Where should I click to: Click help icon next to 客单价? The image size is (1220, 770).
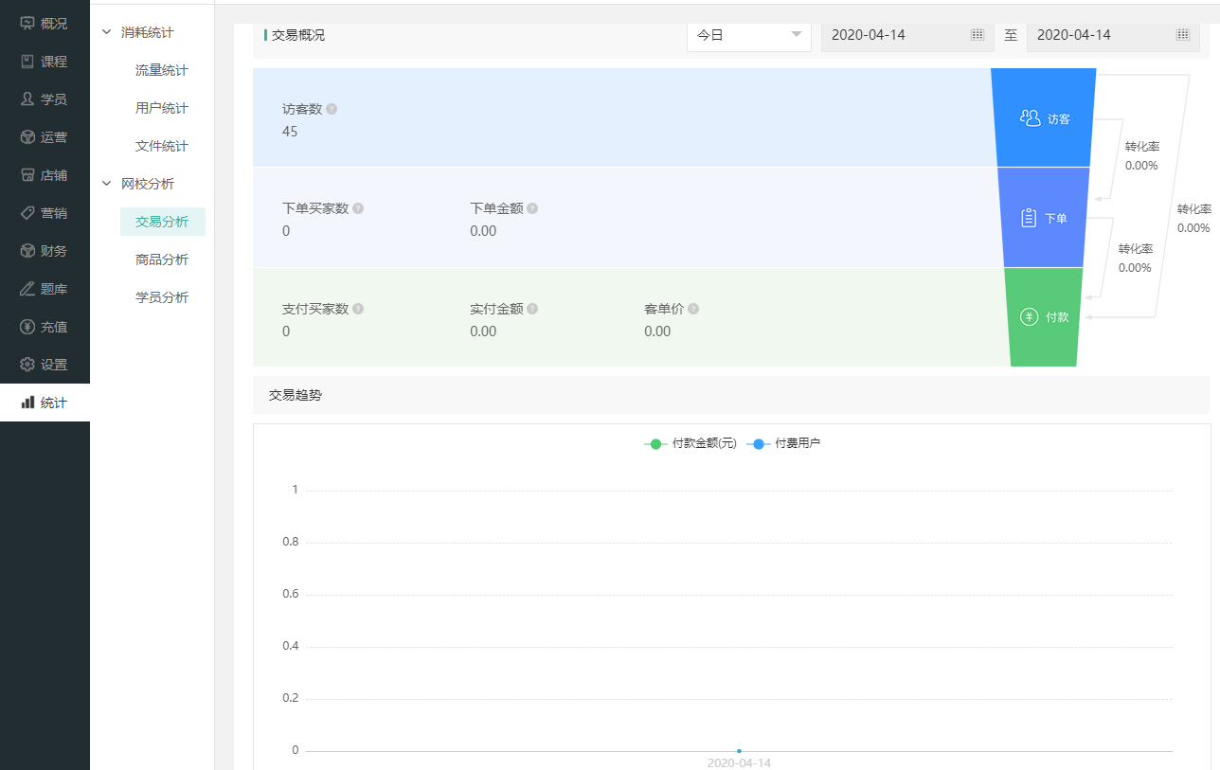[x=693, y=309]
